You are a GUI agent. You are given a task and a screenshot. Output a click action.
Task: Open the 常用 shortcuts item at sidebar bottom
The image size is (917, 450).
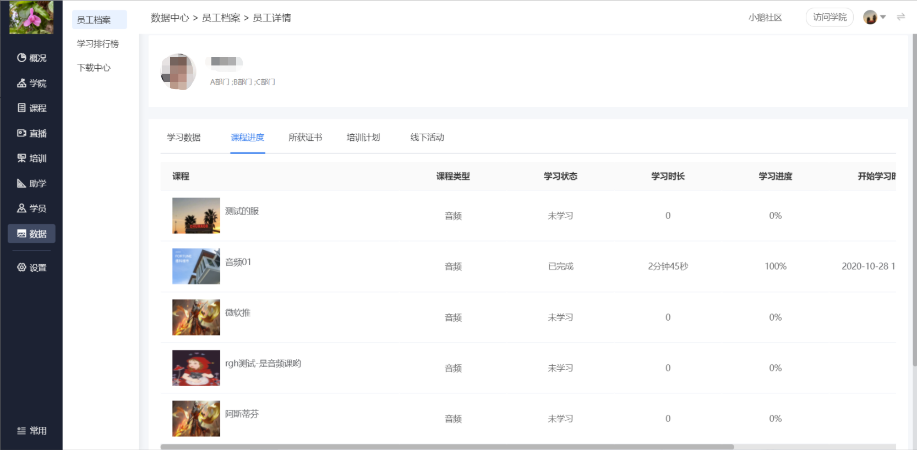coord(31,431)
